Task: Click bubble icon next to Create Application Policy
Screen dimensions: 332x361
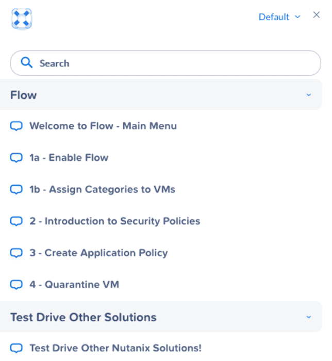Action: (16, 253)
